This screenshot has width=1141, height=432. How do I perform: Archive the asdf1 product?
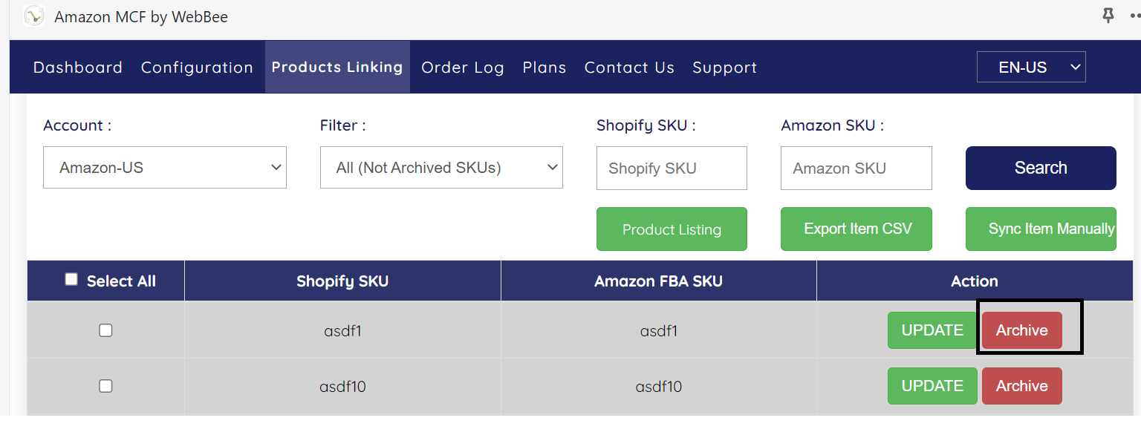(1021, 330)
